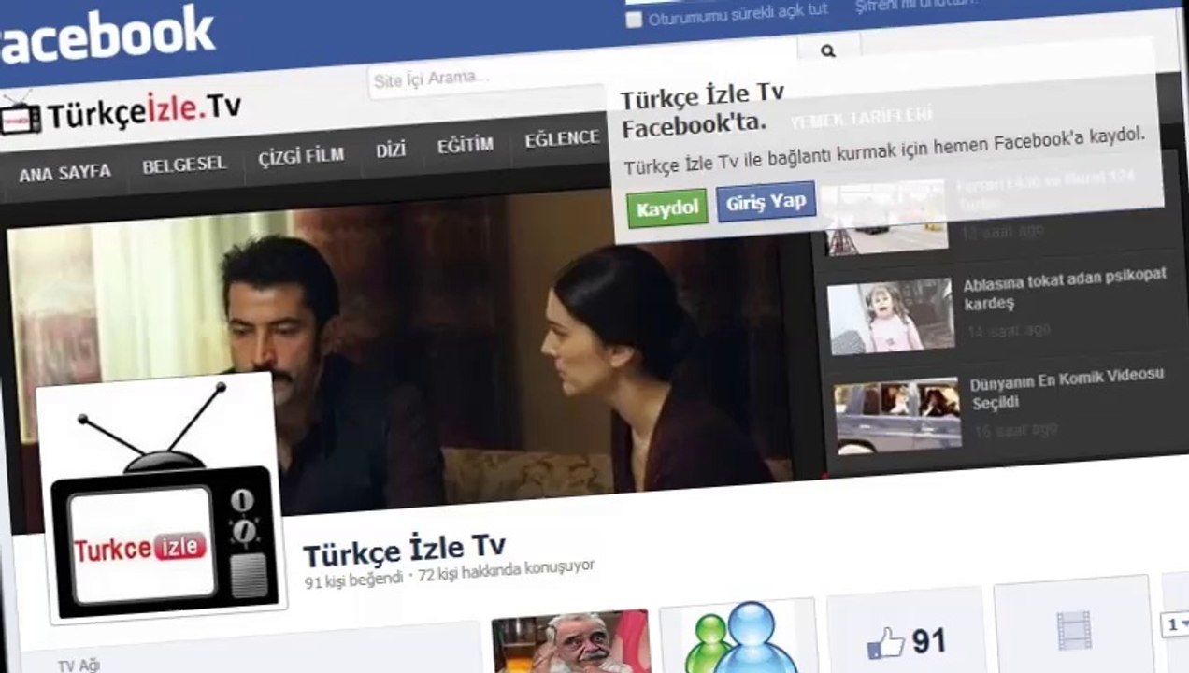1189x673 pixels.
Task: Click the search magnifier icon
Action: point(828,51)
